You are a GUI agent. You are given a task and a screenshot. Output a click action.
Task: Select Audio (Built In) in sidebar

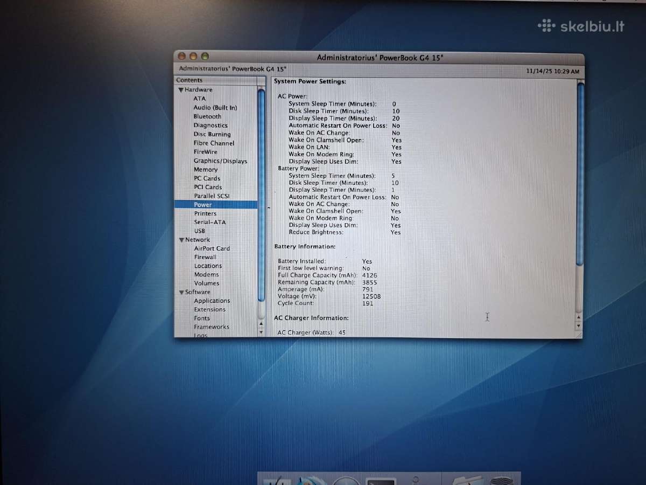coord(215,108)
